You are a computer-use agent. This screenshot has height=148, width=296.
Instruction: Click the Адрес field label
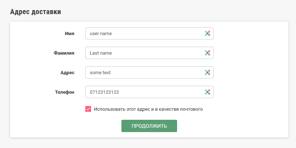point(67,72)
